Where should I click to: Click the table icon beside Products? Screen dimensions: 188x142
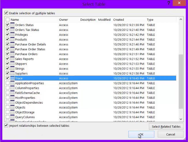pos(12,40)
